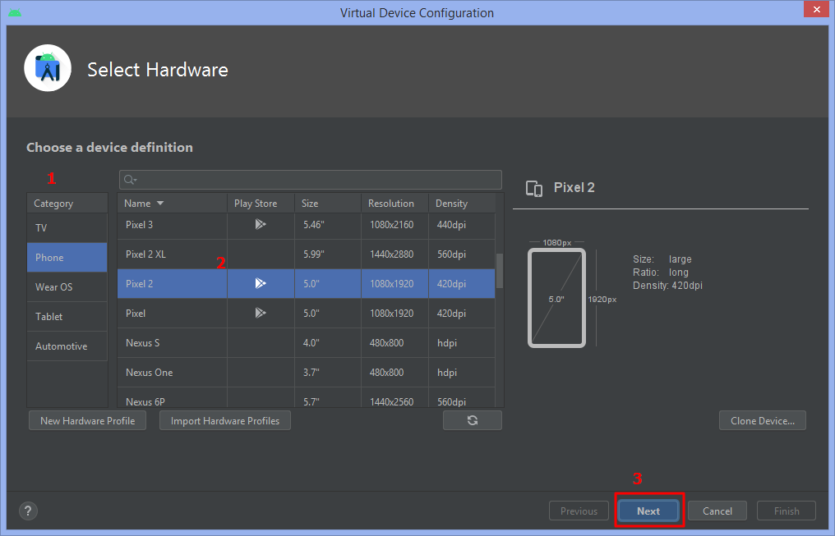Screen dimensions: 835x536
Task: Click the 4.0" size cell
Action: [x=328, y=343]
